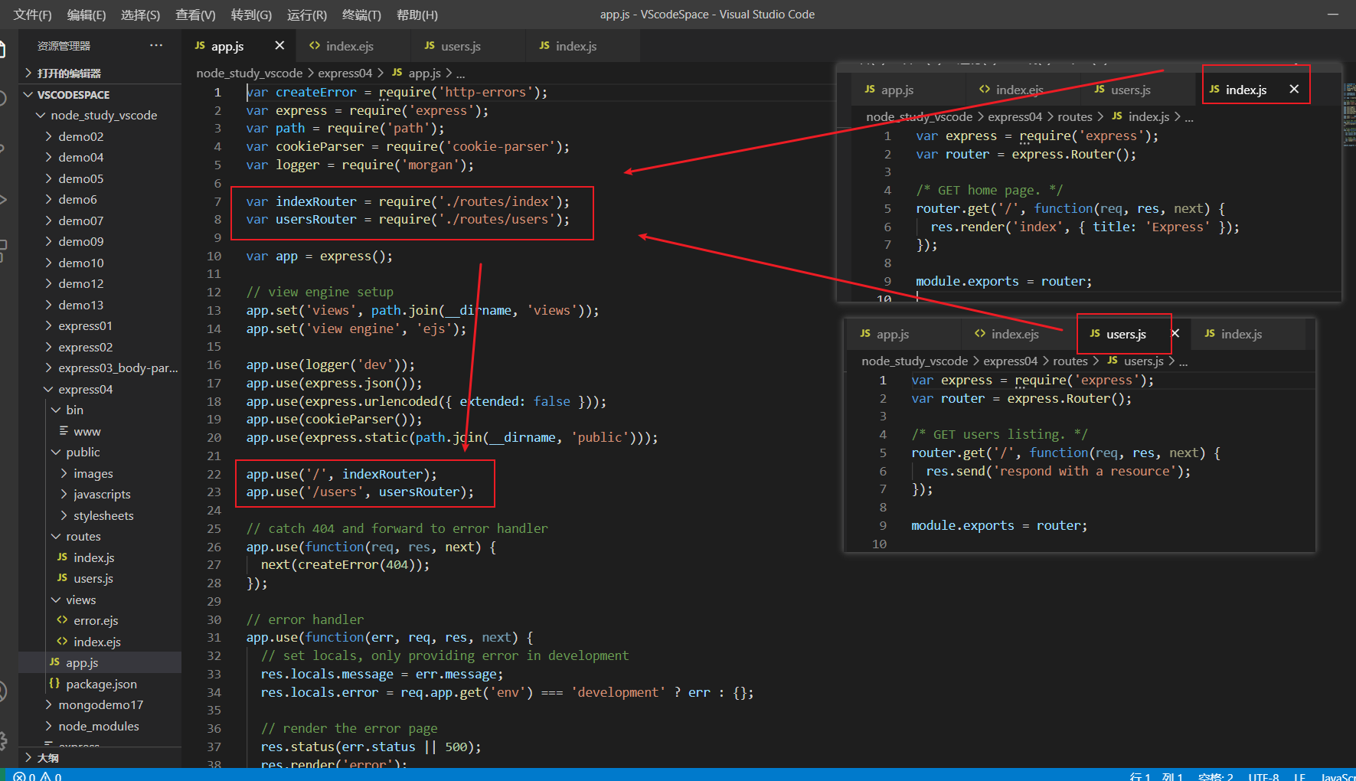Open the 帮助(H) menu

coord(417,15)
